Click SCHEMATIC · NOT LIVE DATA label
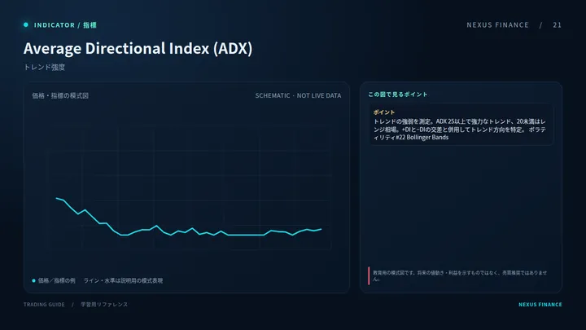The width and height of the screenshot is (586, 330). click(298, 96)
